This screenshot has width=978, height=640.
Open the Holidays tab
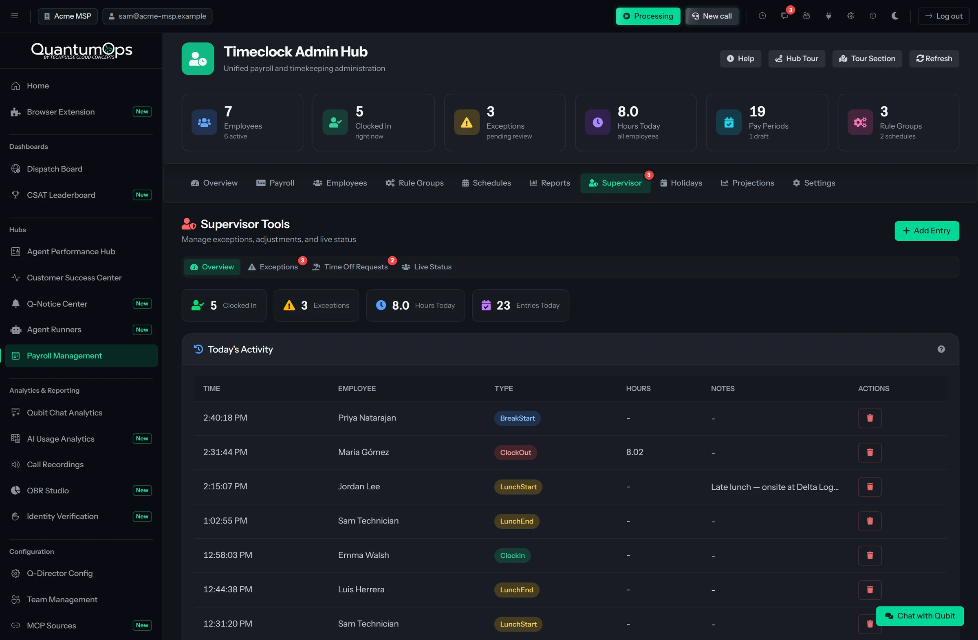pos(681,183)
